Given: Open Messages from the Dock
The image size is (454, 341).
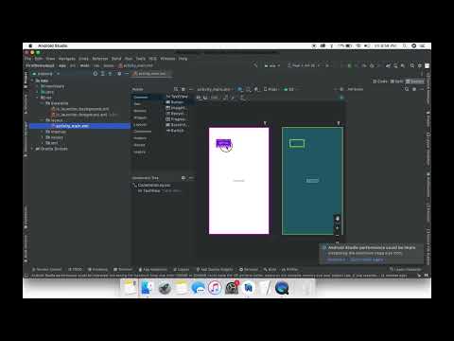Looking at the screenshot, I should click(198, 288).
